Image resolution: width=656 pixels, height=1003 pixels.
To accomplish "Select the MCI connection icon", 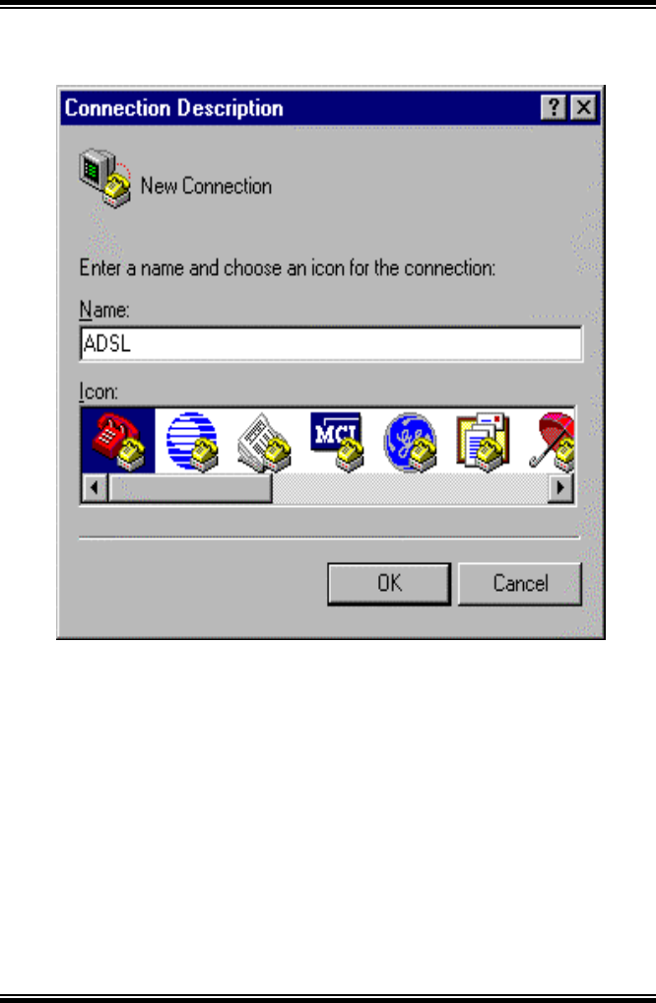I will coord(337,441).
